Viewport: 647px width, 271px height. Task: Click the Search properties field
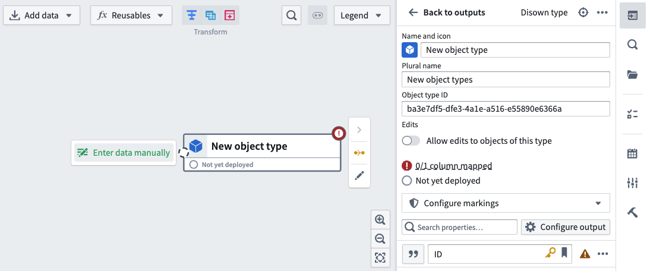[x=459, y=227]
